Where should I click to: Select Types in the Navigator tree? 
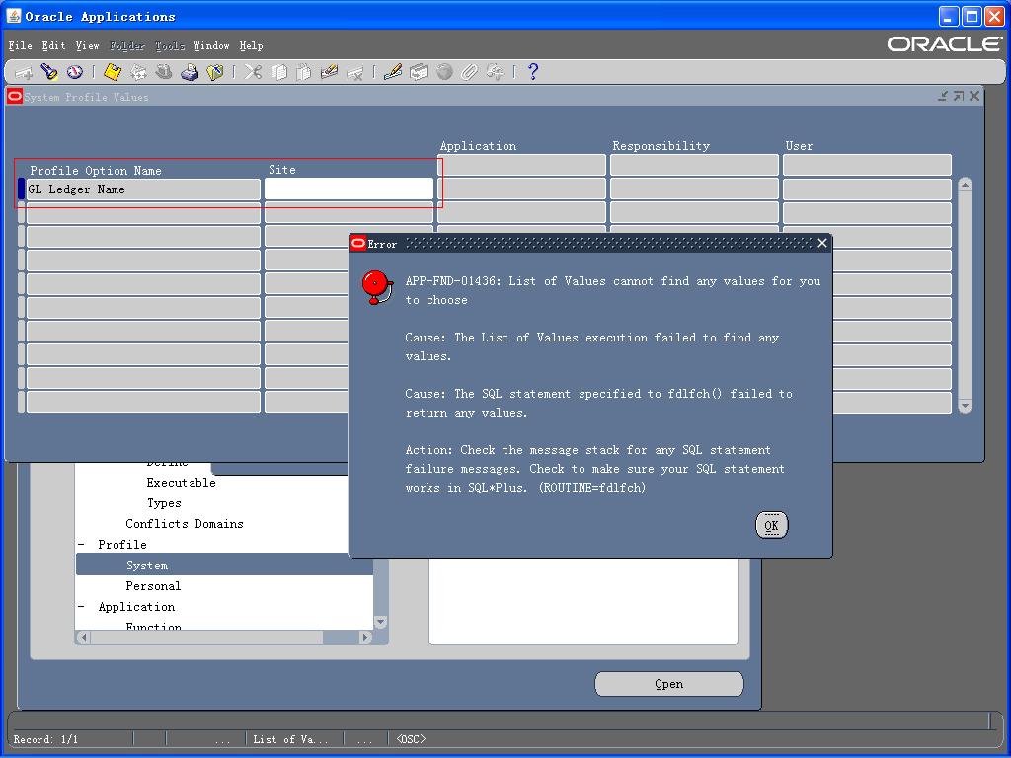(164, 503)
